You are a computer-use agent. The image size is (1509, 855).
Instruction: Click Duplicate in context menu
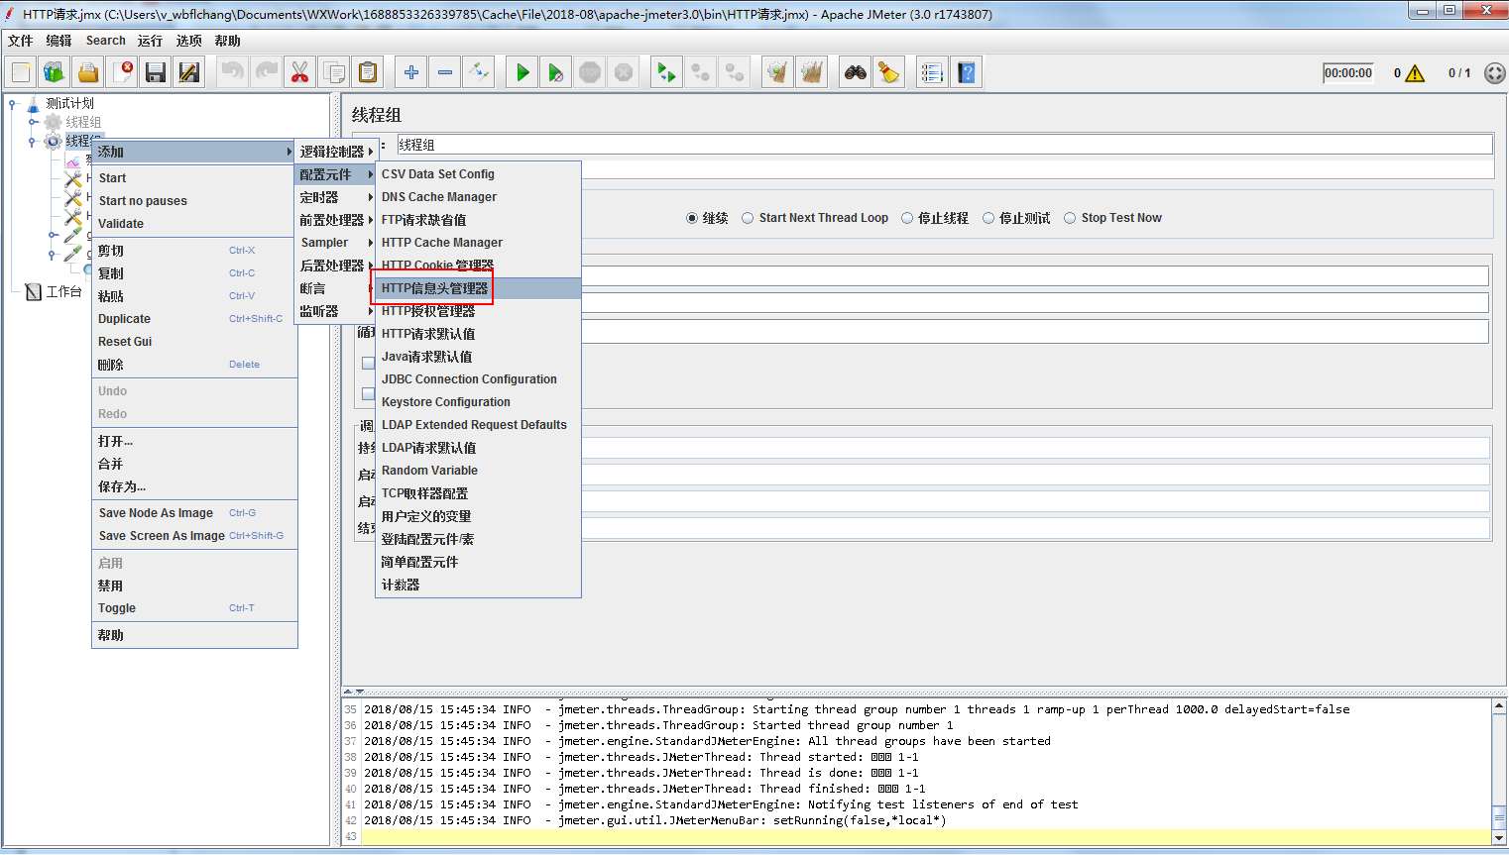tap(194, 319)
